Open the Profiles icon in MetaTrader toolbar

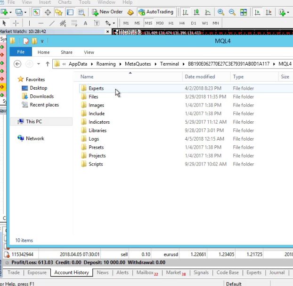click(x=19, y=12)
